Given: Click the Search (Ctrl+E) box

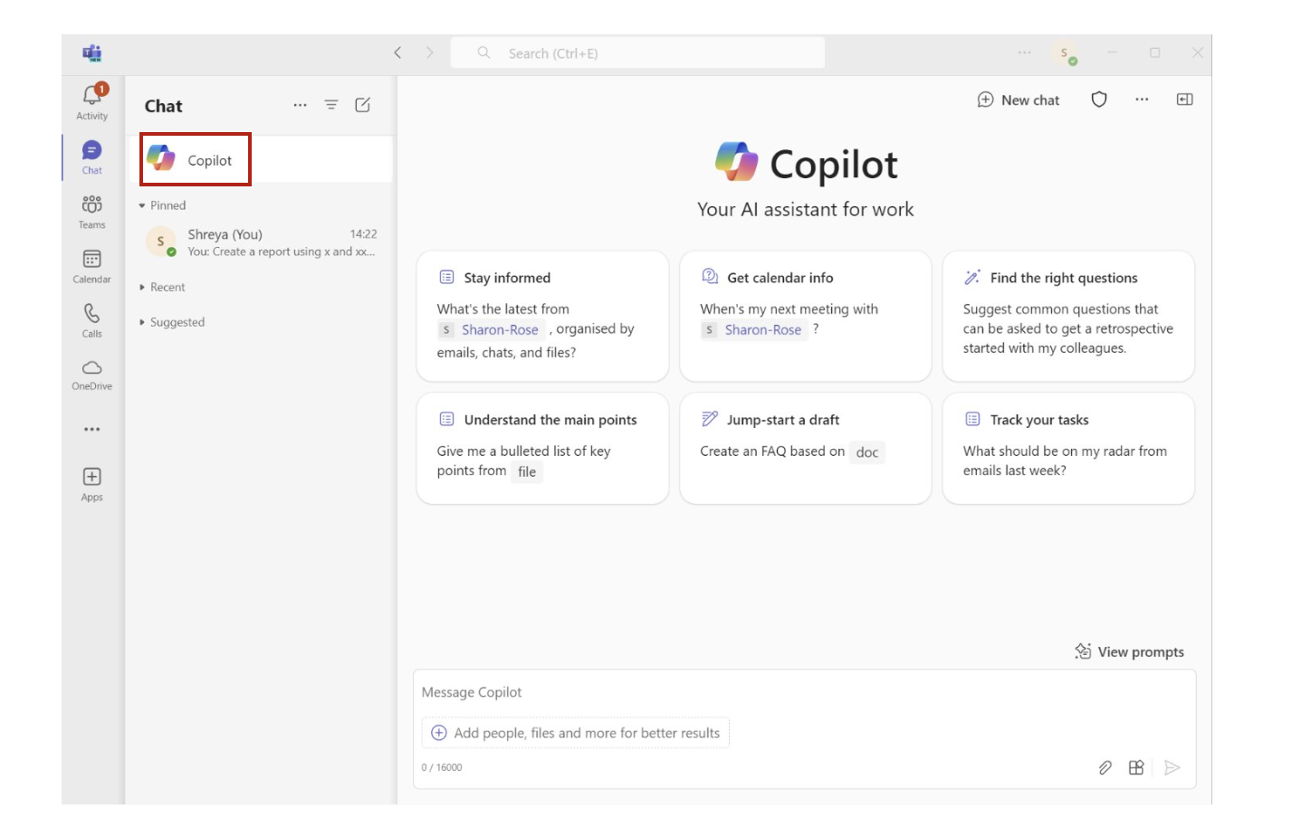Looking at the screenshot, I should click(x=637, y=52).
